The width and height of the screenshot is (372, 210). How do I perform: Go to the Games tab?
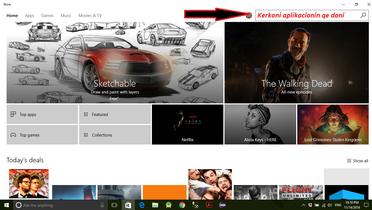pos(47,16)
